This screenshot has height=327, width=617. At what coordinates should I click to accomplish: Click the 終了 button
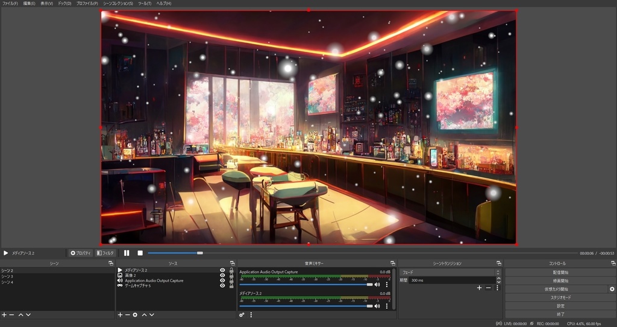560,314
